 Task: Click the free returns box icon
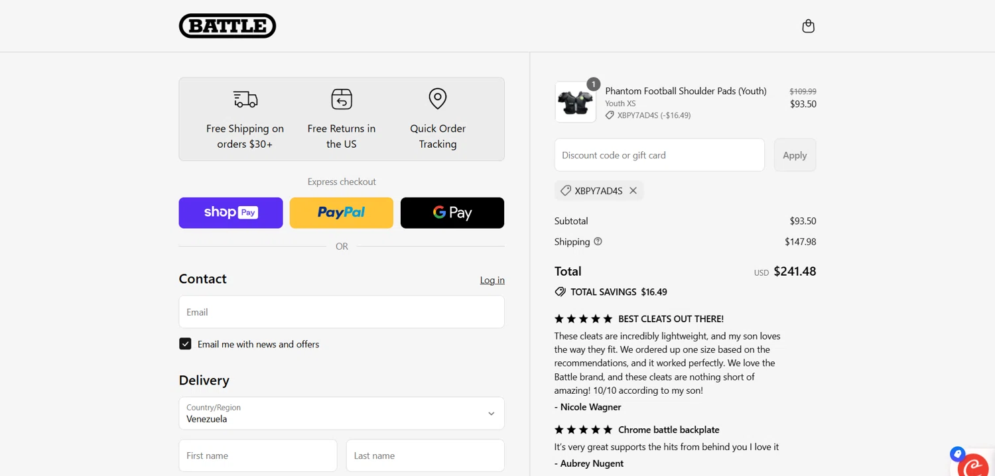(342, 99)
